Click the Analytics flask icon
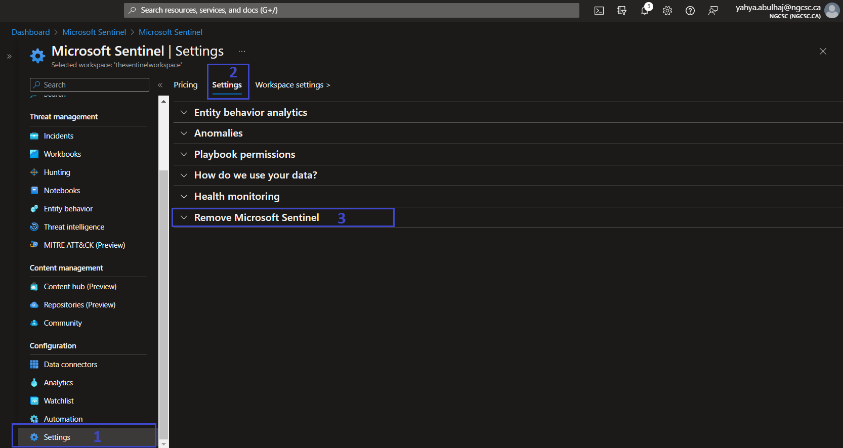Image resolution: width=843 pixels, height=448 pixels. pos(34,383)
